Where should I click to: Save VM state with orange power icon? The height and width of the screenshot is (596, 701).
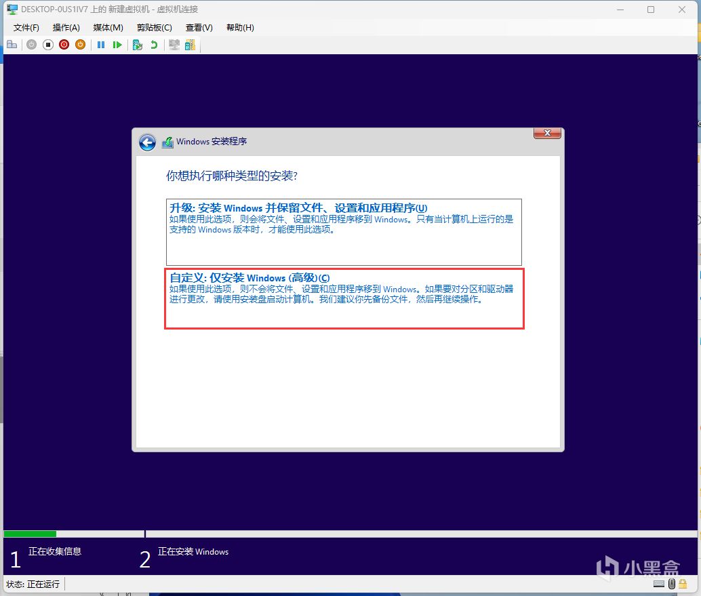81,45
